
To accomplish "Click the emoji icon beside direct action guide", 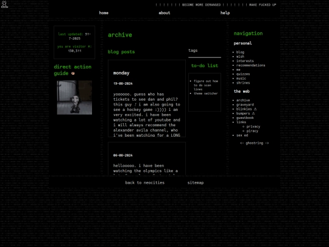I will coord(73,73).
